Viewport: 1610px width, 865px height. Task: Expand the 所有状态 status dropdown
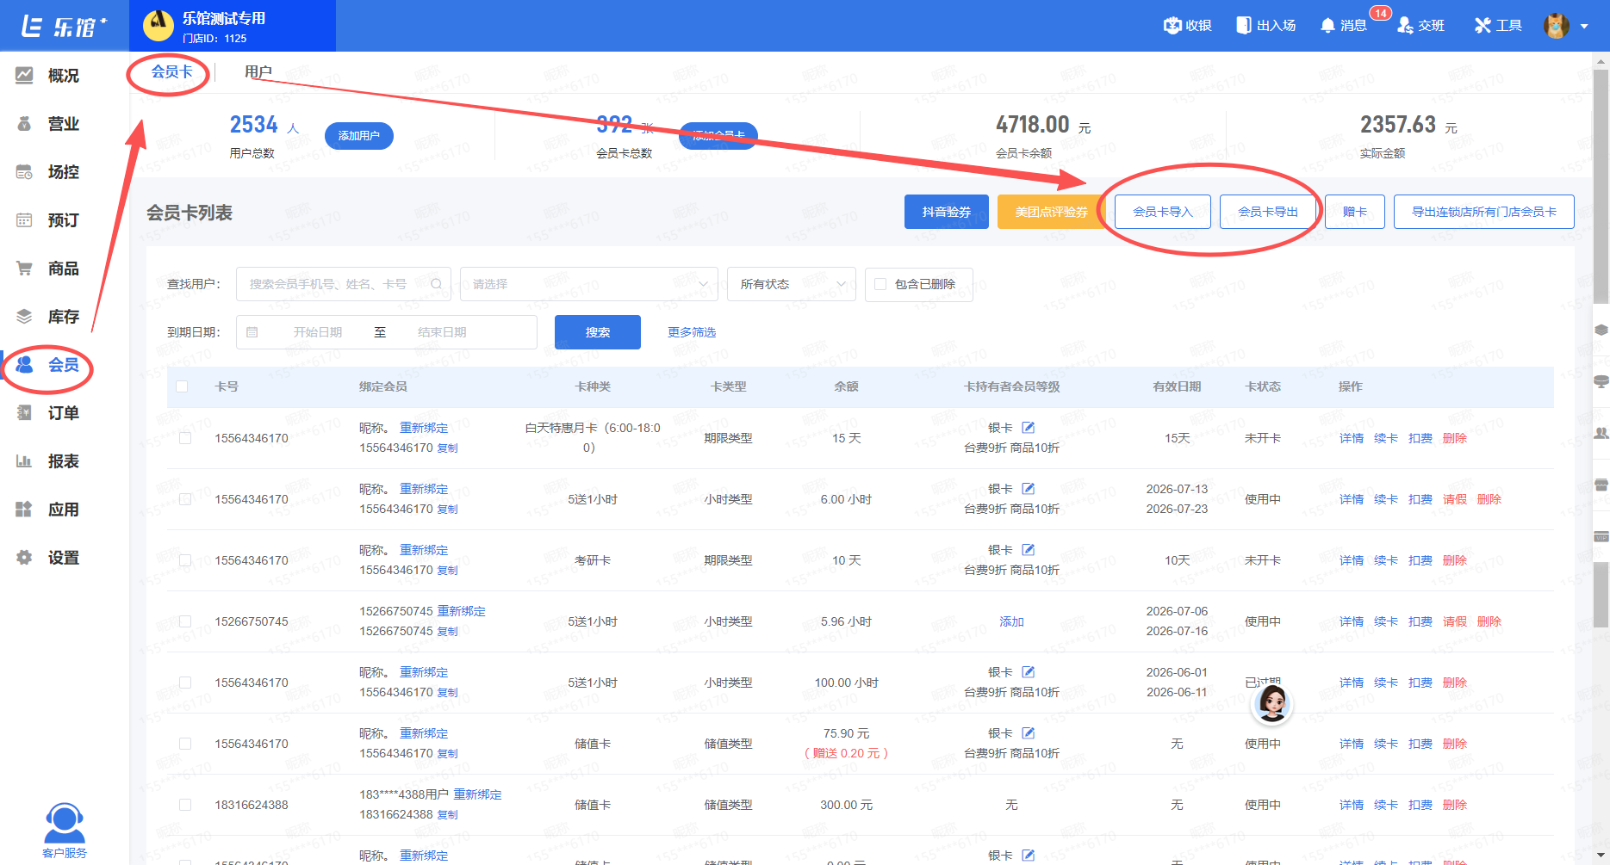(792, 284)
